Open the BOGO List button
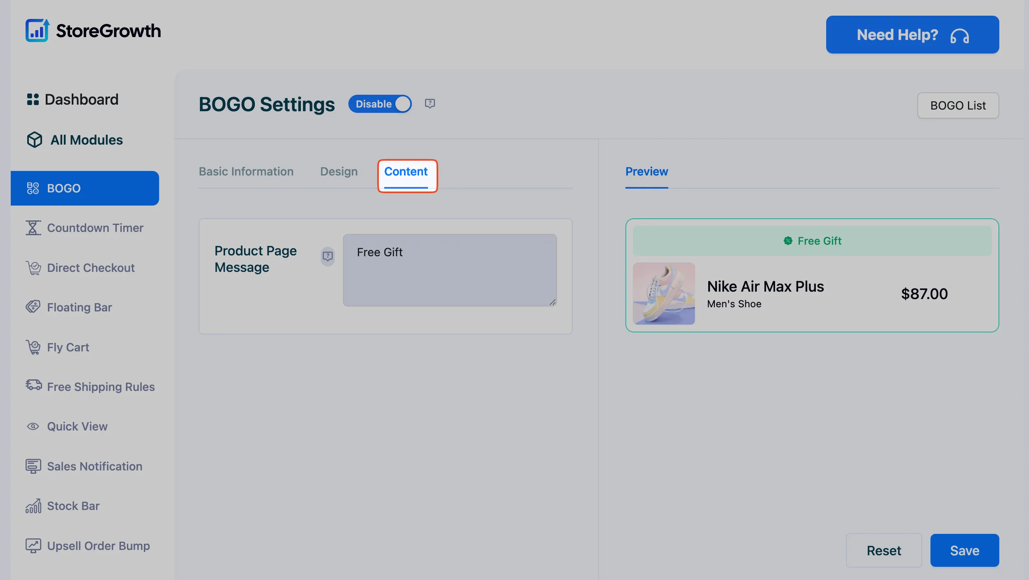Image resolution: width=1029 pixels, height=580 pixels. pyautogui.click(x=958, y=105)
